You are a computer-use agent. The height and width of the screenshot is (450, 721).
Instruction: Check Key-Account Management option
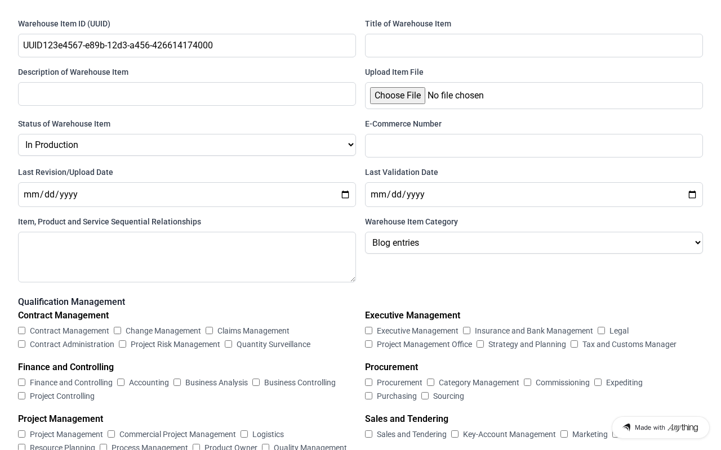click(x=455, y=434)
